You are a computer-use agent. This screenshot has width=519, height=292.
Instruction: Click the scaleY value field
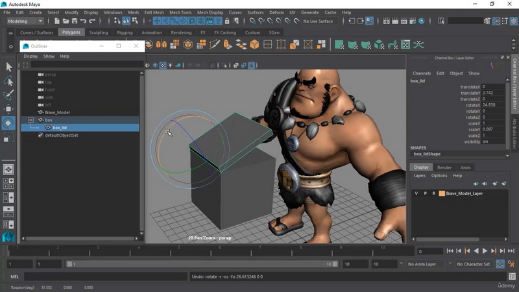coord(493,129)
